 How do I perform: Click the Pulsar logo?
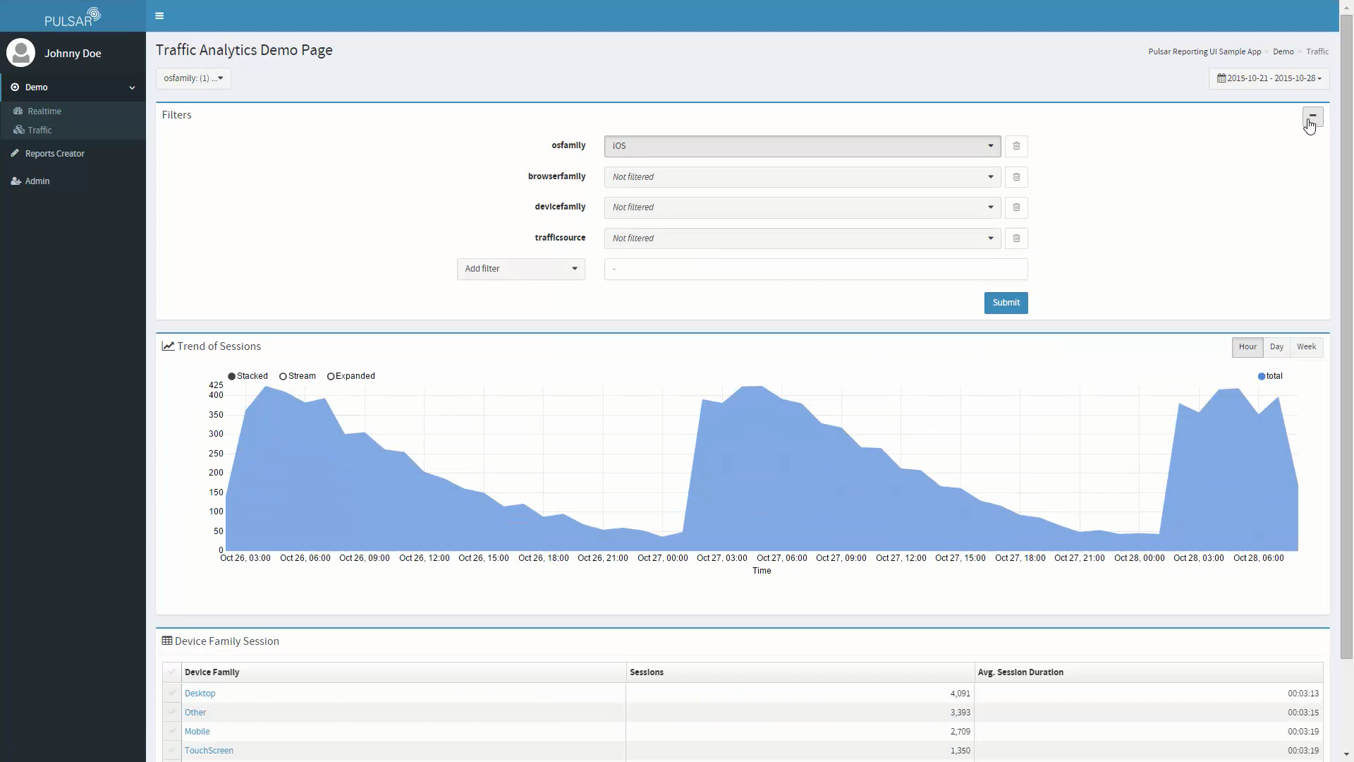coord(73,16)
